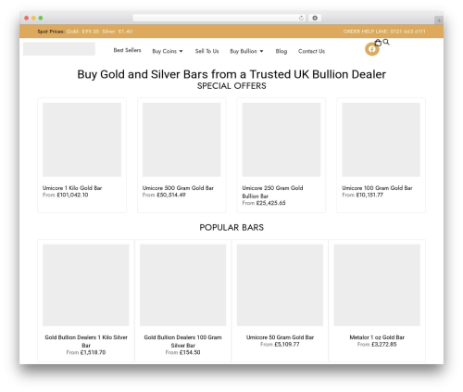Viewport: 463px width, 392px height.
Task: Open Umicore 100 Gram Gold Bar link
Action: point(377,188)
